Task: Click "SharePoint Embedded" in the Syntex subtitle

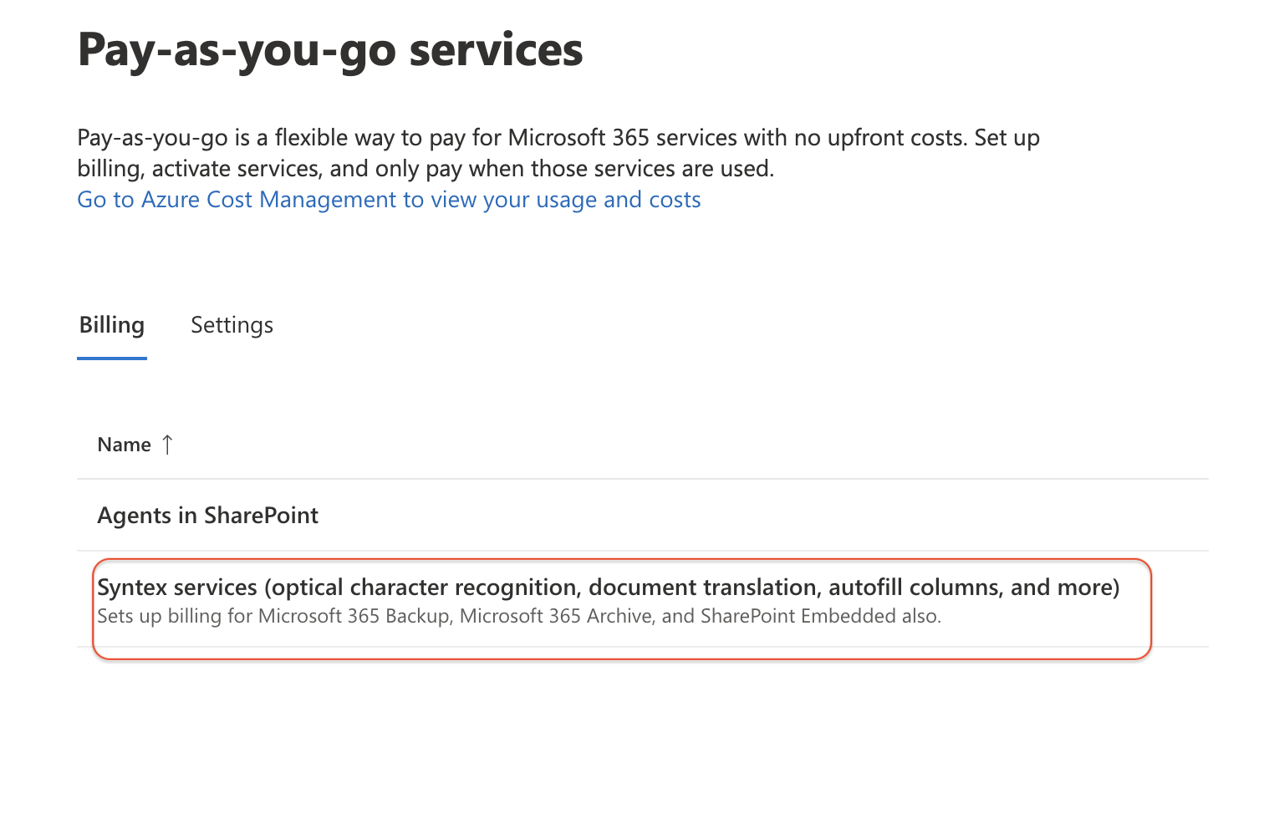Action: click(x=798, y=617)
